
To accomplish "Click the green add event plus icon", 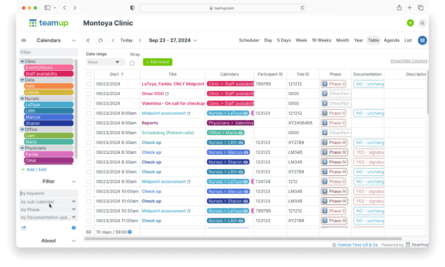I will 410,23.
